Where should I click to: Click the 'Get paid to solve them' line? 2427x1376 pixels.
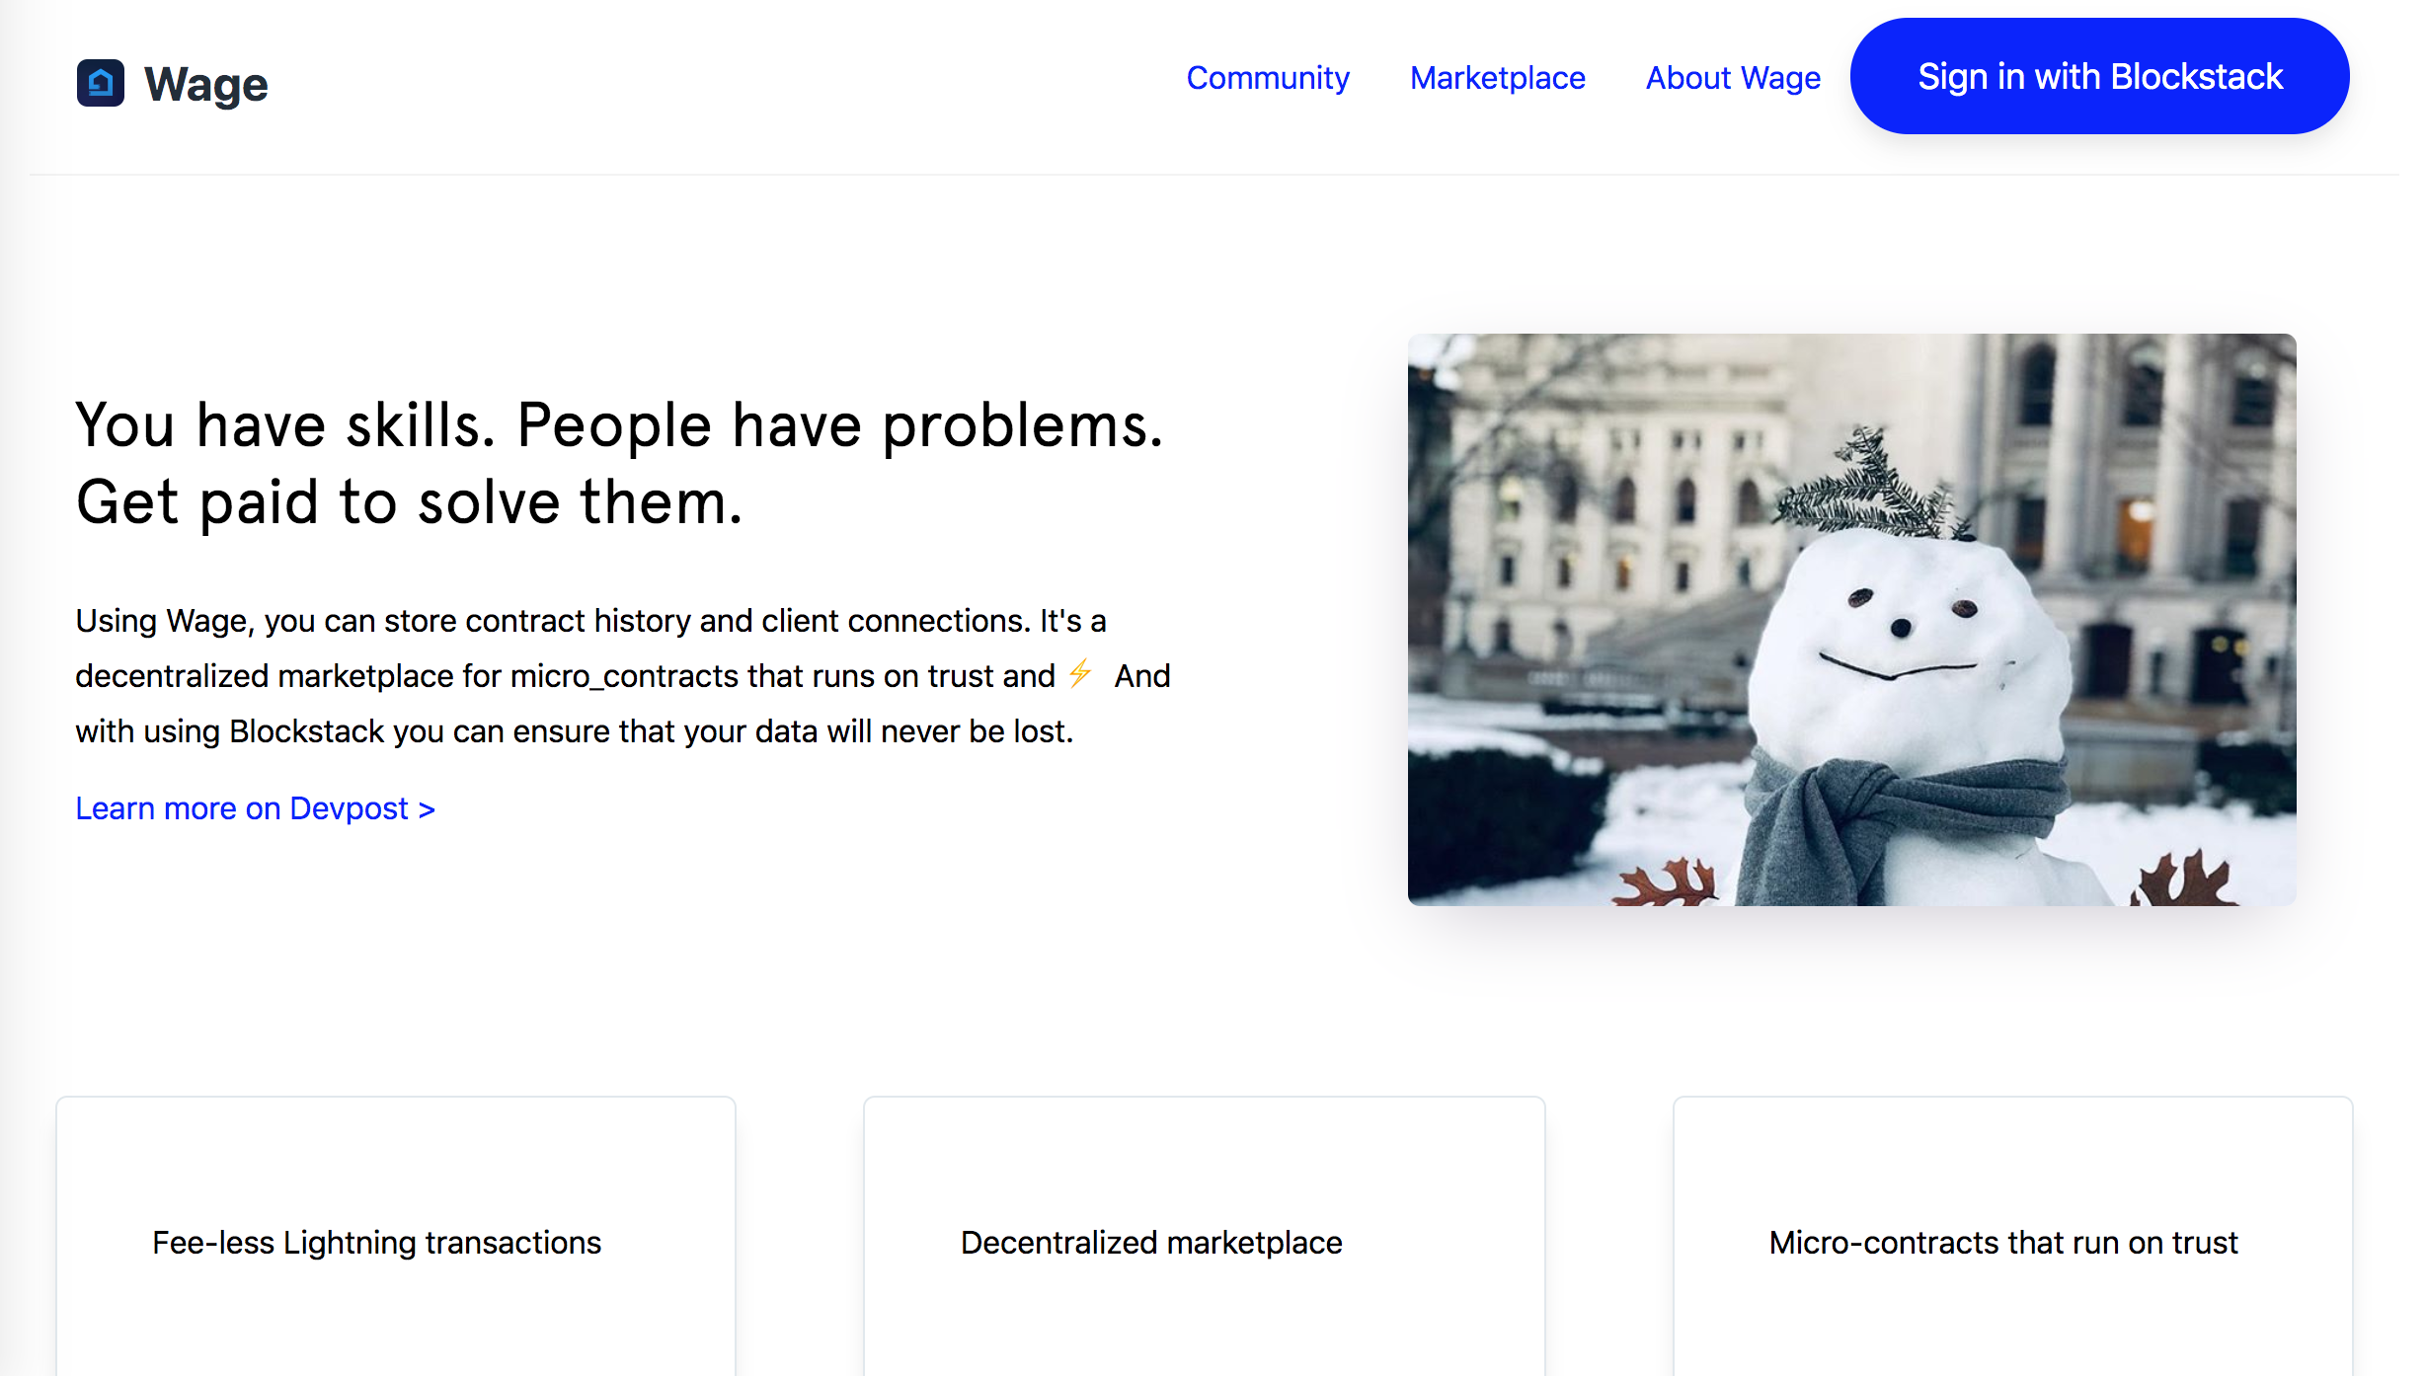click(409, 503)
